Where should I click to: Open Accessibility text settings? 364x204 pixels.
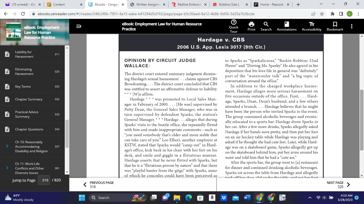312,26
